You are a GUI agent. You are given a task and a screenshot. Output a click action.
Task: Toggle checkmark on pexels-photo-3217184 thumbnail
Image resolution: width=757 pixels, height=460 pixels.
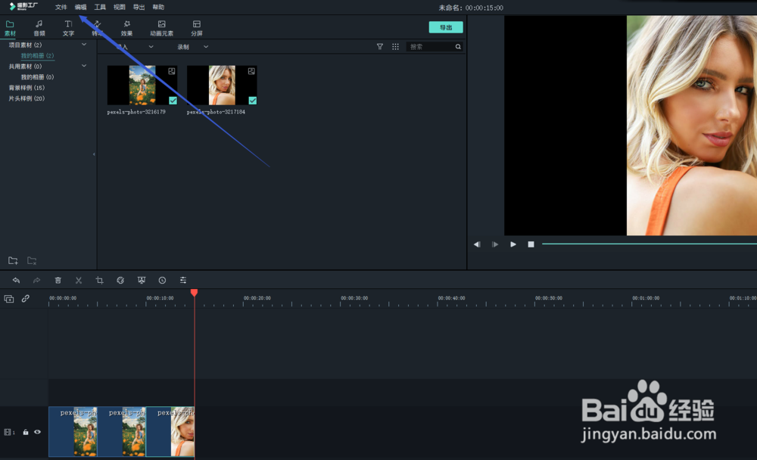(x=253, y=101)
